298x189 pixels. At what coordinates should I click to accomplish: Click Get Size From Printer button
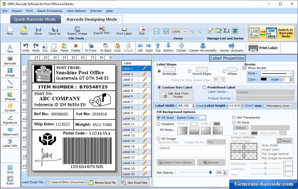pyautogui.click(x=176, y=95)
